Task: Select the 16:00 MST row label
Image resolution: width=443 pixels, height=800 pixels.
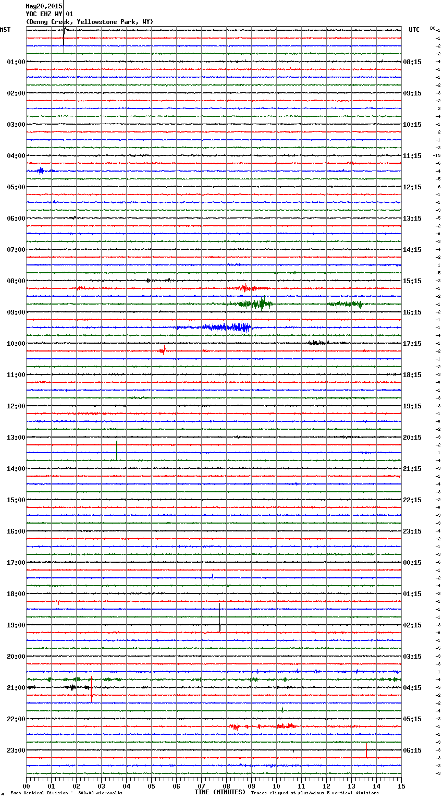Action: point(16,531)
